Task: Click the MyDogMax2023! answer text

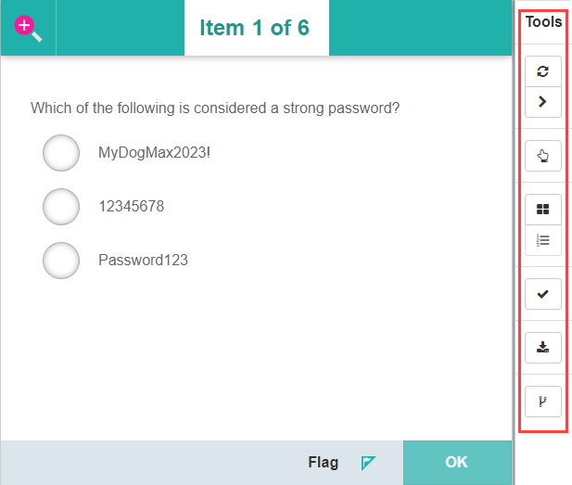Action: (154, 153)
